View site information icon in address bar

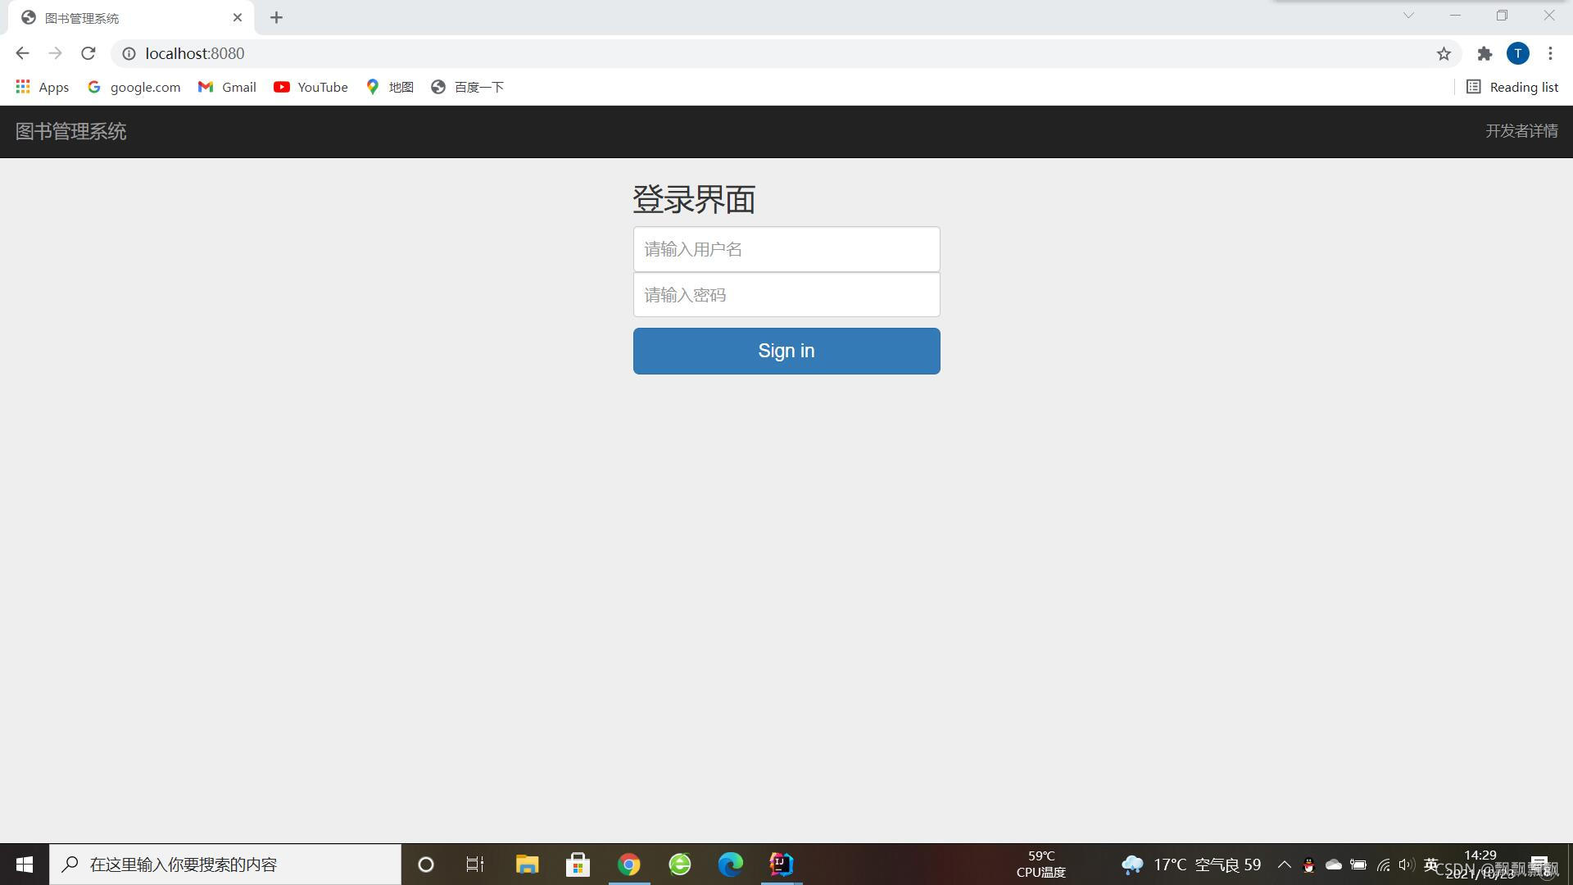[129, 53]
